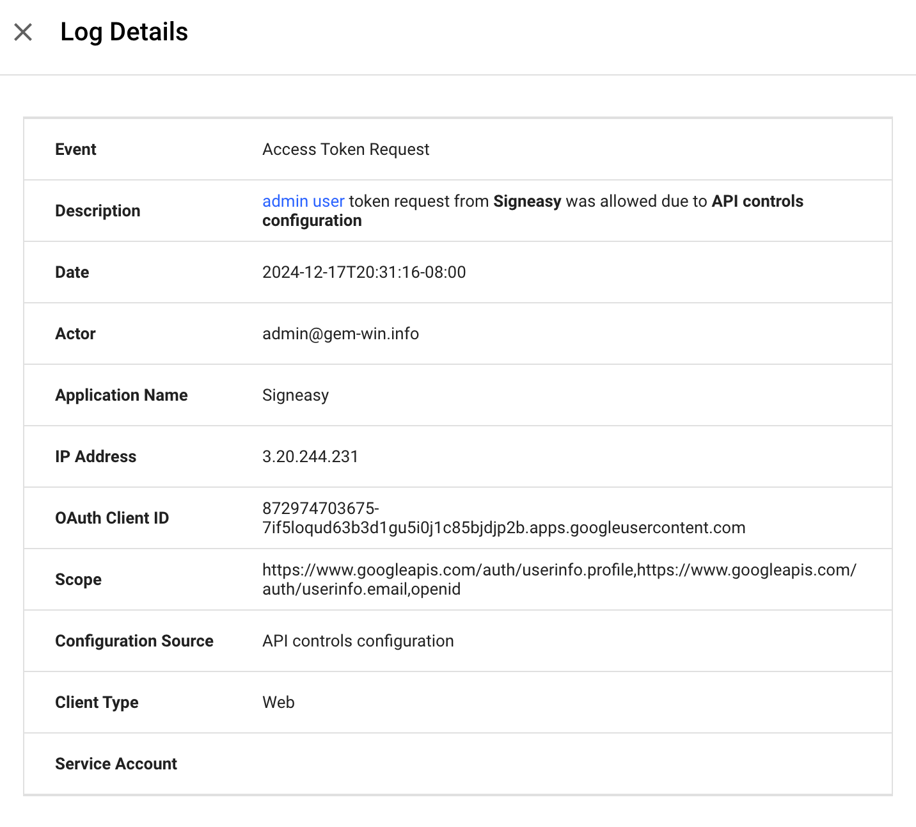Click the OAuth Client ID row label
The height and width of the screenshot is (827, 916).
pos(112,518)
